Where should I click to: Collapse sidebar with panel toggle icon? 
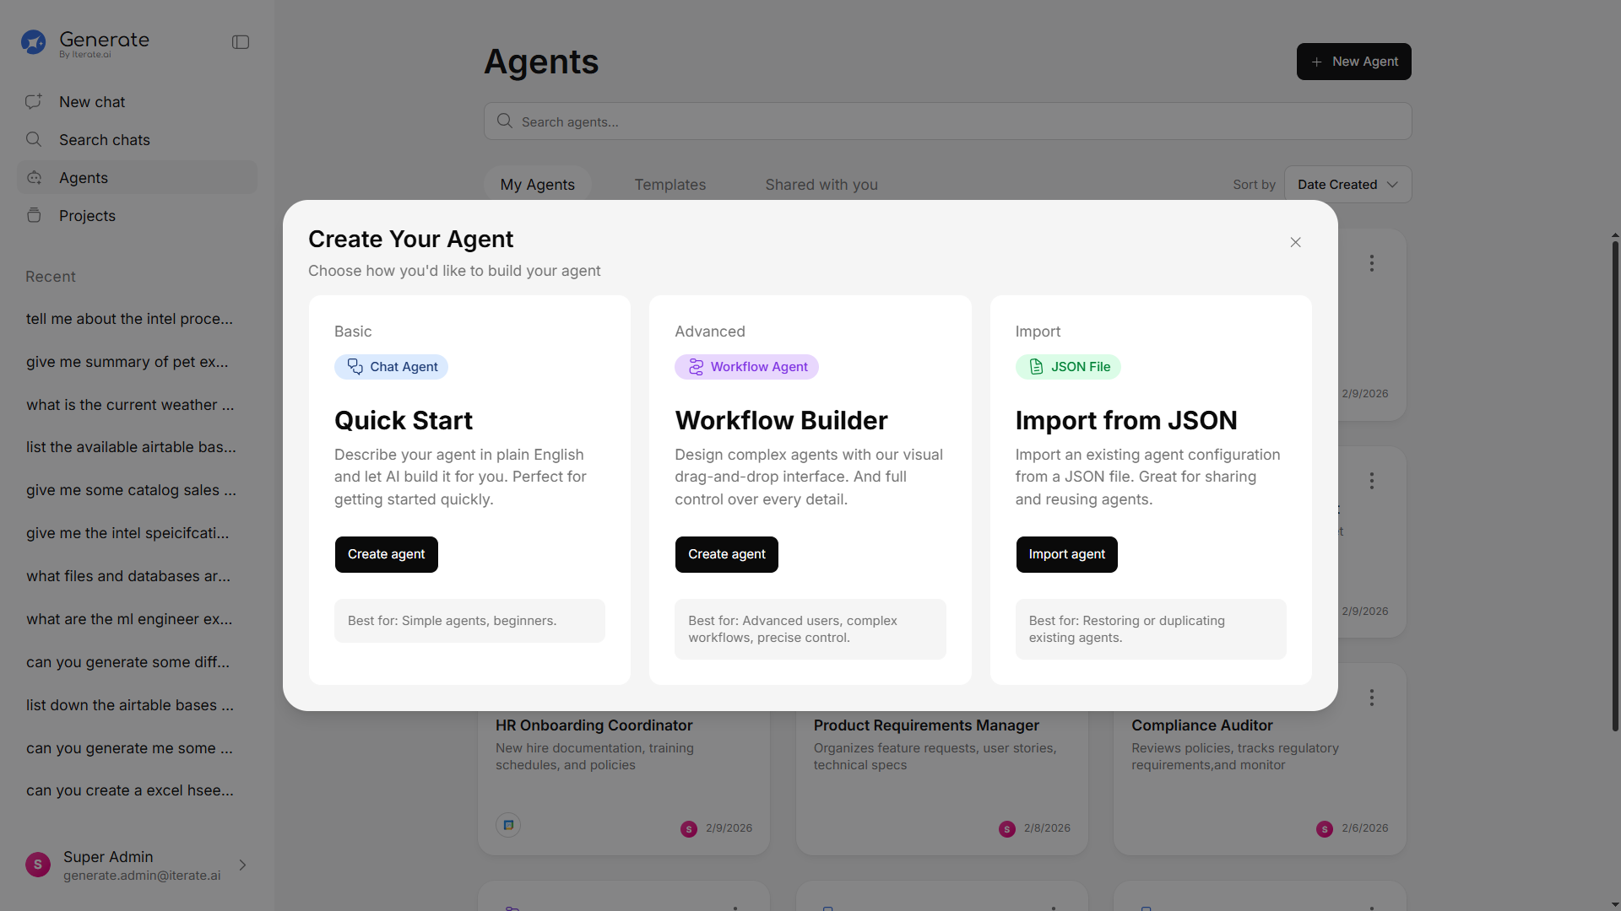[241, 42]
